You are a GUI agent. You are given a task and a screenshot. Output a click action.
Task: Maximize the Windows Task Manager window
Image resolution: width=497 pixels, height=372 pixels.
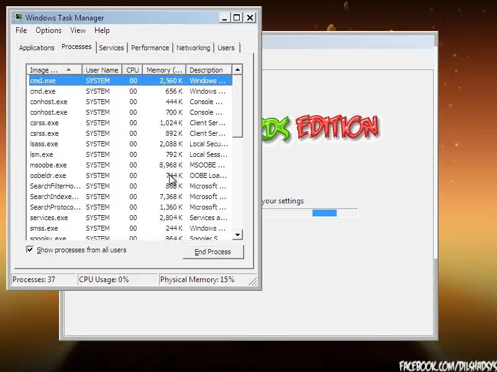237,18
